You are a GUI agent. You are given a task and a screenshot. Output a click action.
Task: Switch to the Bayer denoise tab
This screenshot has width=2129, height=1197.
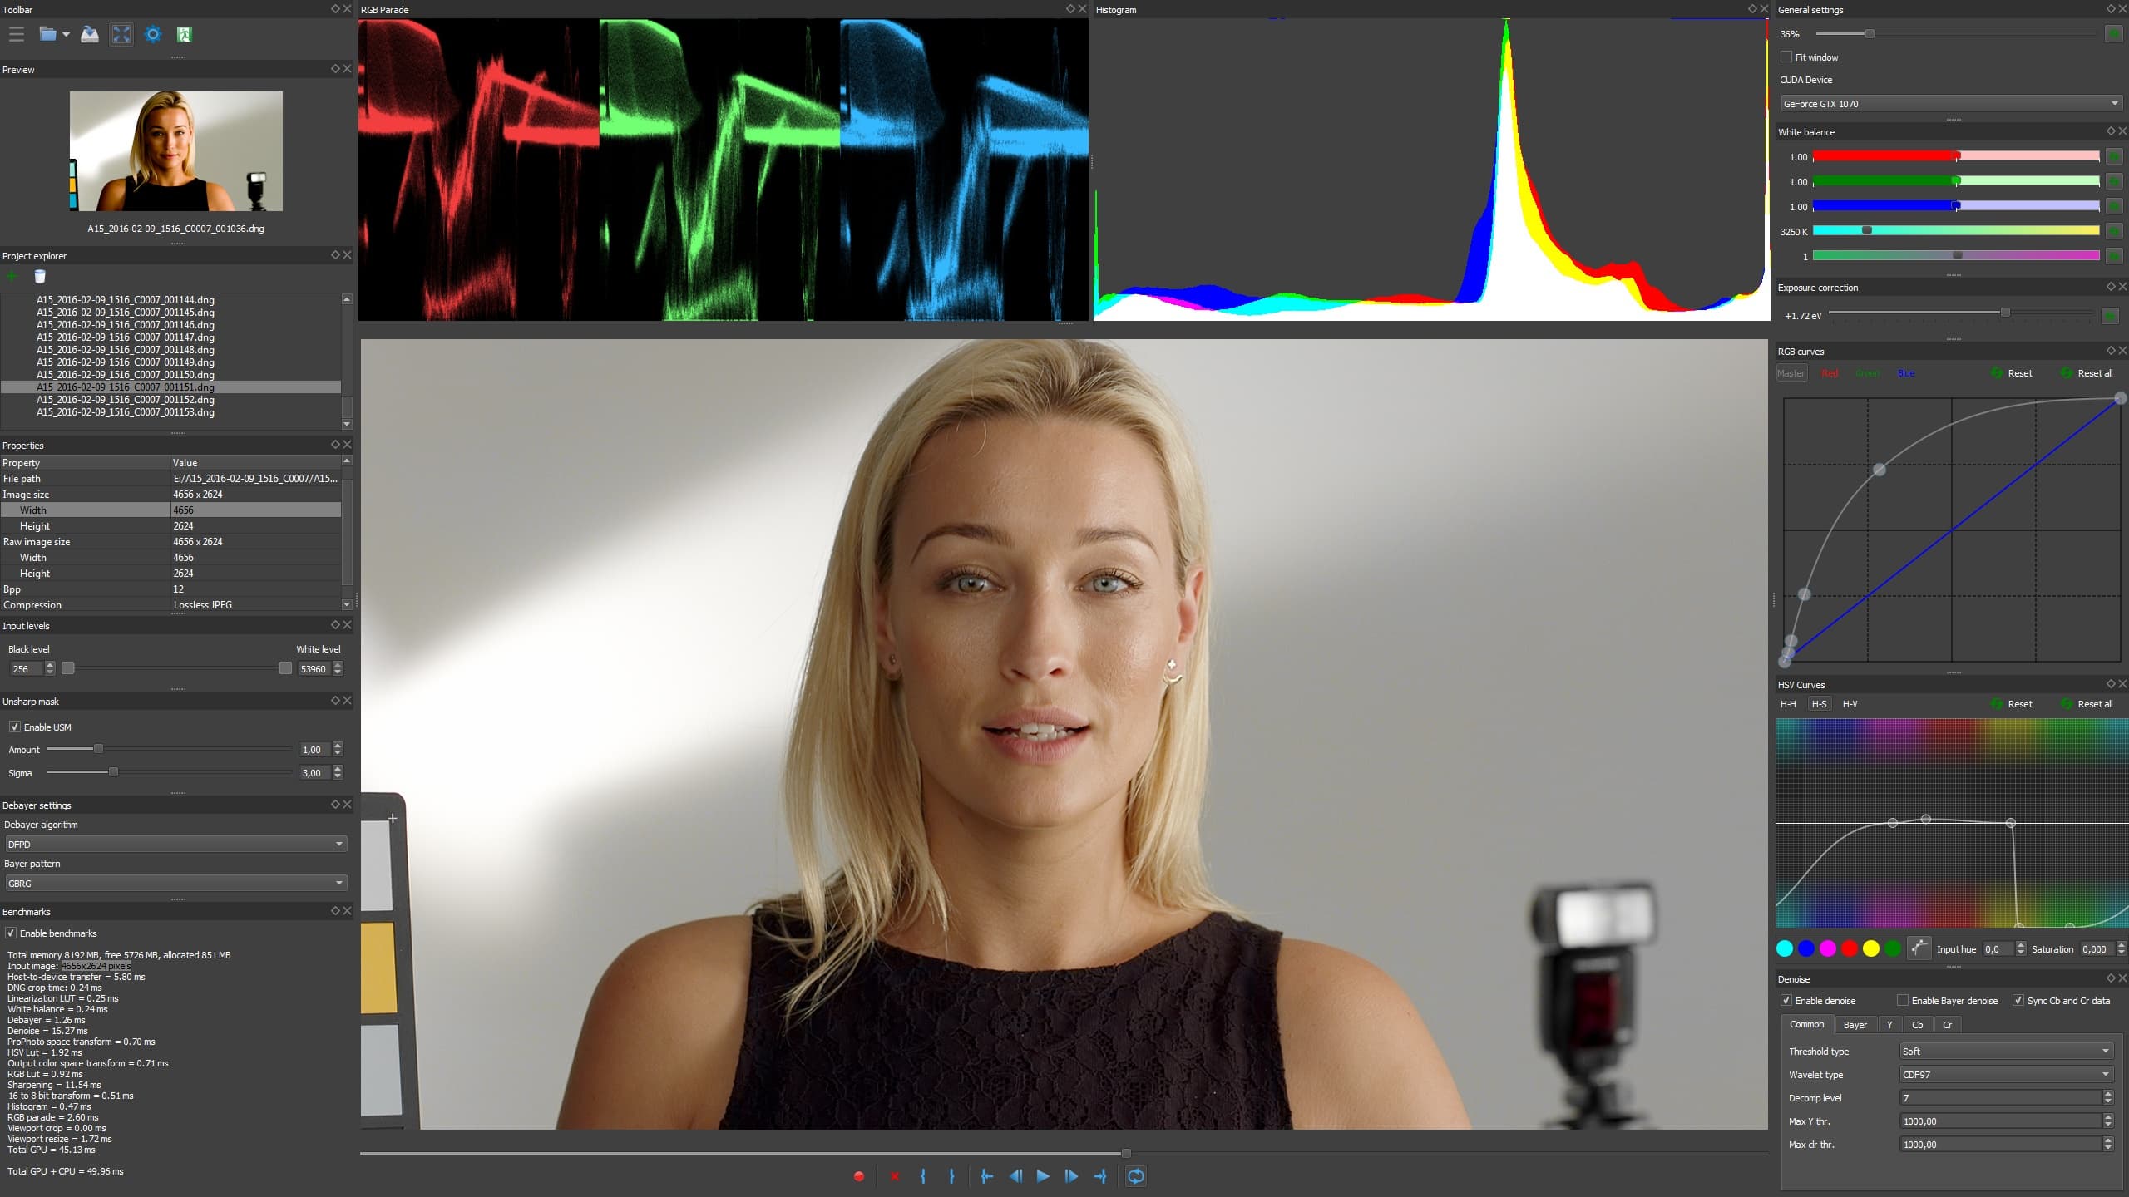click(1855, 1024)
